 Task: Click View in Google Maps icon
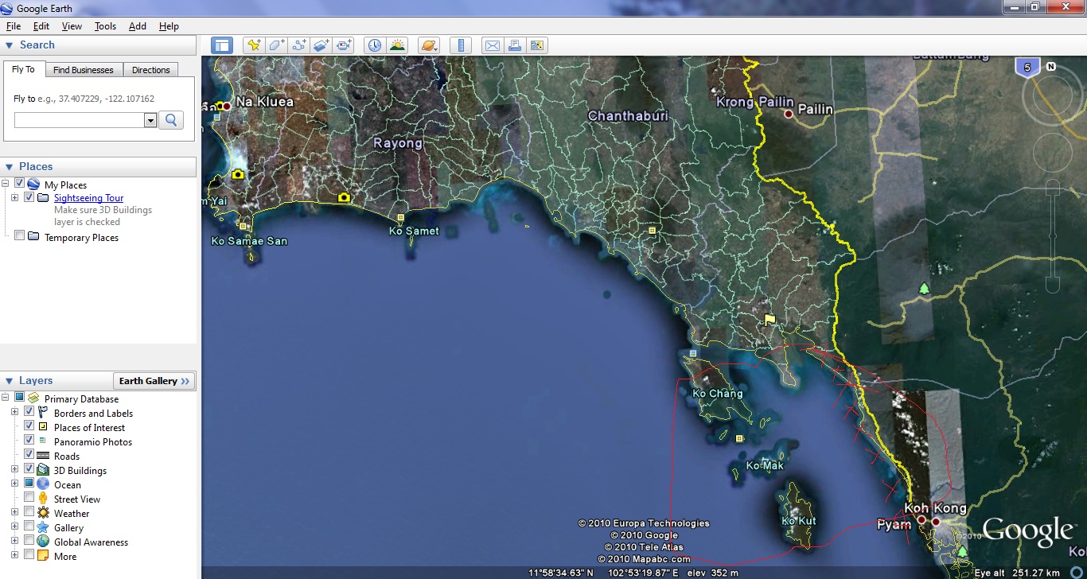click(x=537, y=45)
